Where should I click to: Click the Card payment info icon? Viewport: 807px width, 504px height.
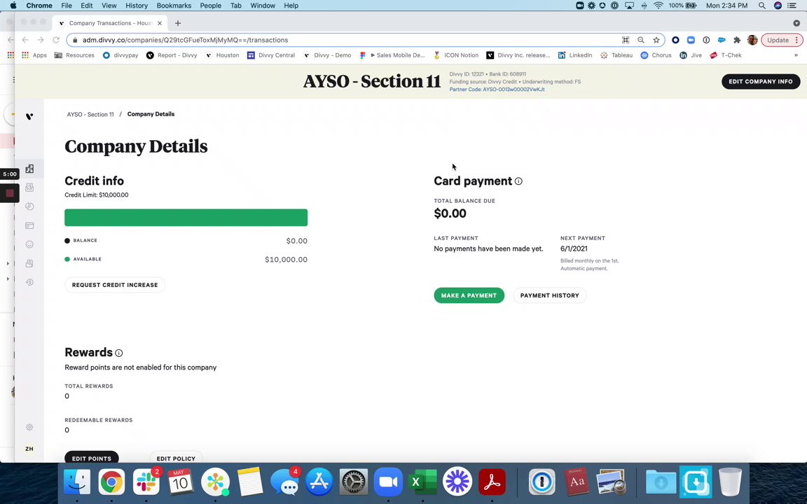click(518, 181)
